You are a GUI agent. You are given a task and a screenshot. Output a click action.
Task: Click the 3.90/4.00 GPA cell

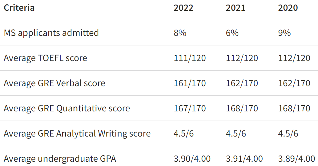[x=192, y=159]
